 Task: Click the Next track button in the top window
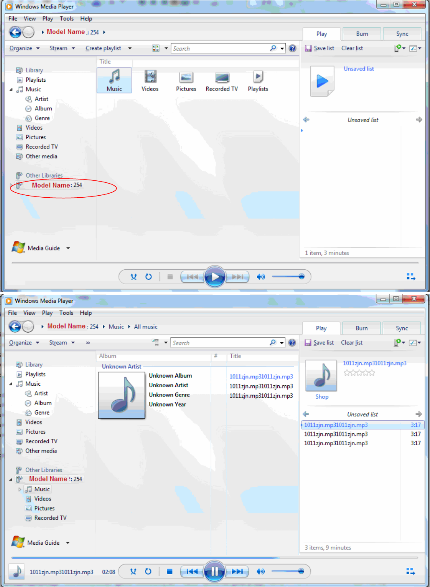pos(238,277)
